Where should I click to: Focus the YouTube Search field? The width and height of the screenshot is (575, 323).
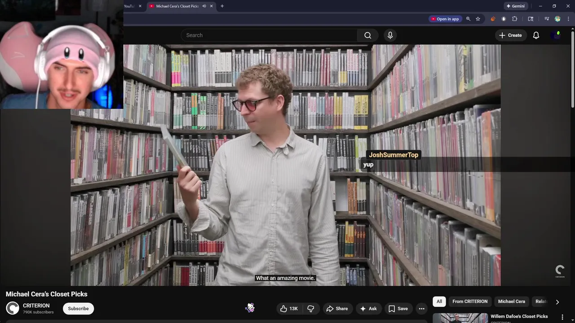click(270, 35)
